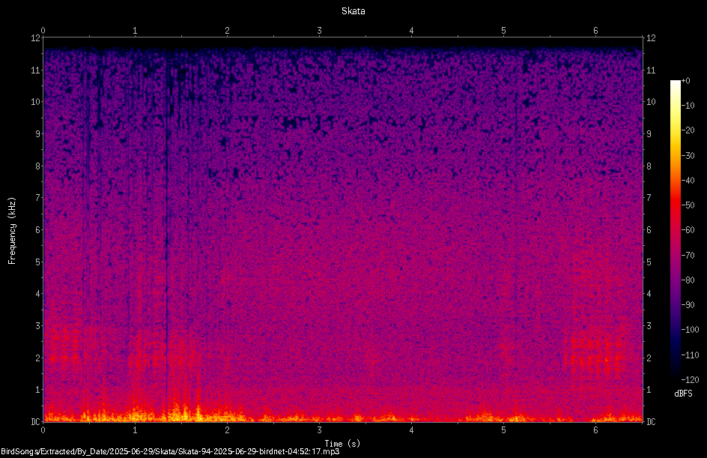The image size is (707, 458).
Task: Click the 7 kHz label on the left axis
Action: [x=37, y=198]
